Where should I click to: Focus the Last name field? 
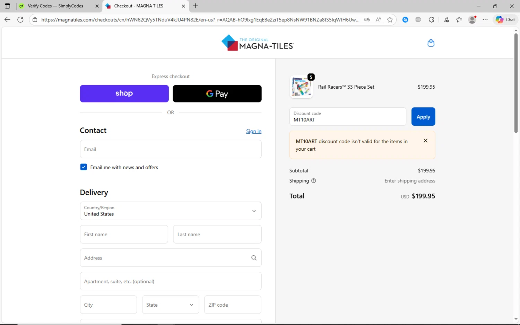point(217,235)
